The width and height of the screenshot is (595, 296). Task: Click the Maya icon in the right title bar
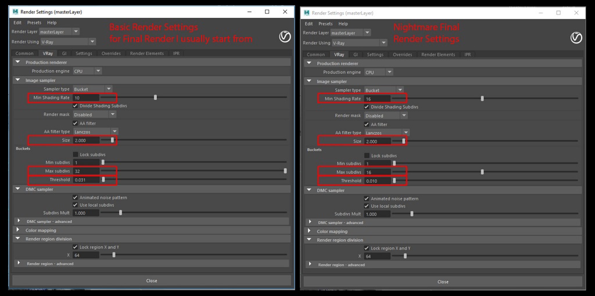[306, 13]
